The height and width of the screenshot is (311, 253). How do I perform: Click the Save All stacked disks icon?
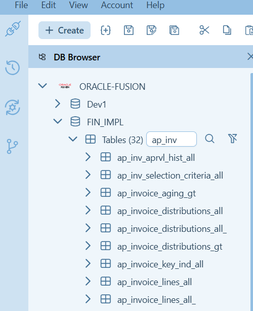click(174, 30)
